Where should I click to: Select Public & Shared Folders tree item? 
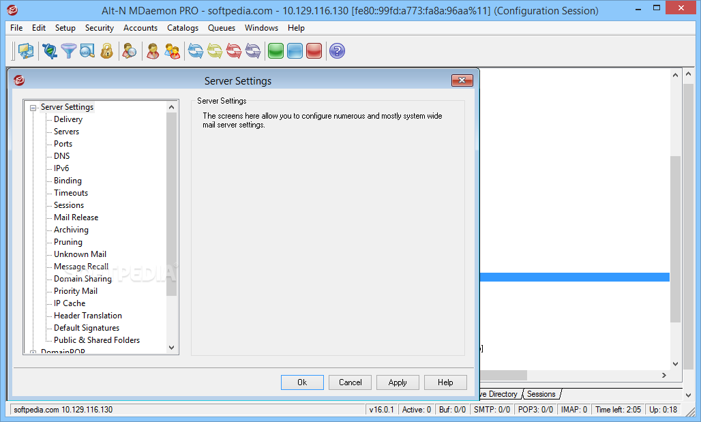(97, 340)
